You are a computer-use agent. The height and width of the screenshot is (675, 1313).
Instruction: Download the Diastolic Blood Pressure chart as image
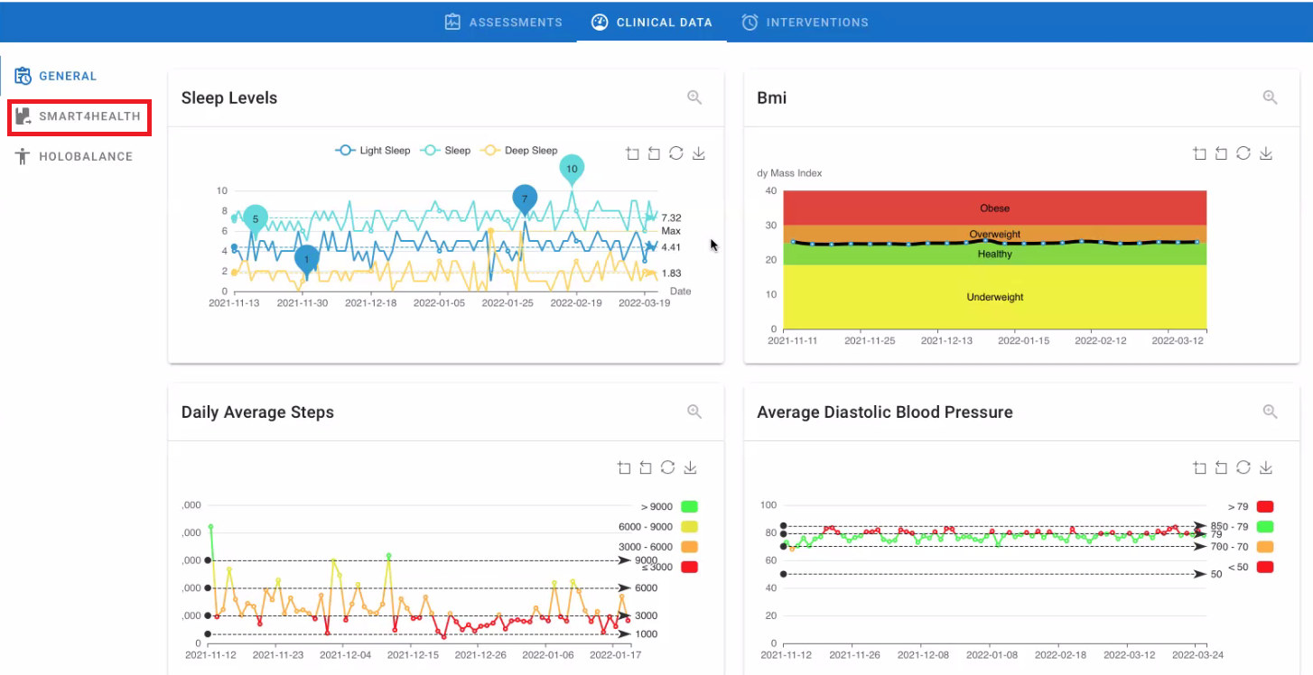[x=1265, y=467]
